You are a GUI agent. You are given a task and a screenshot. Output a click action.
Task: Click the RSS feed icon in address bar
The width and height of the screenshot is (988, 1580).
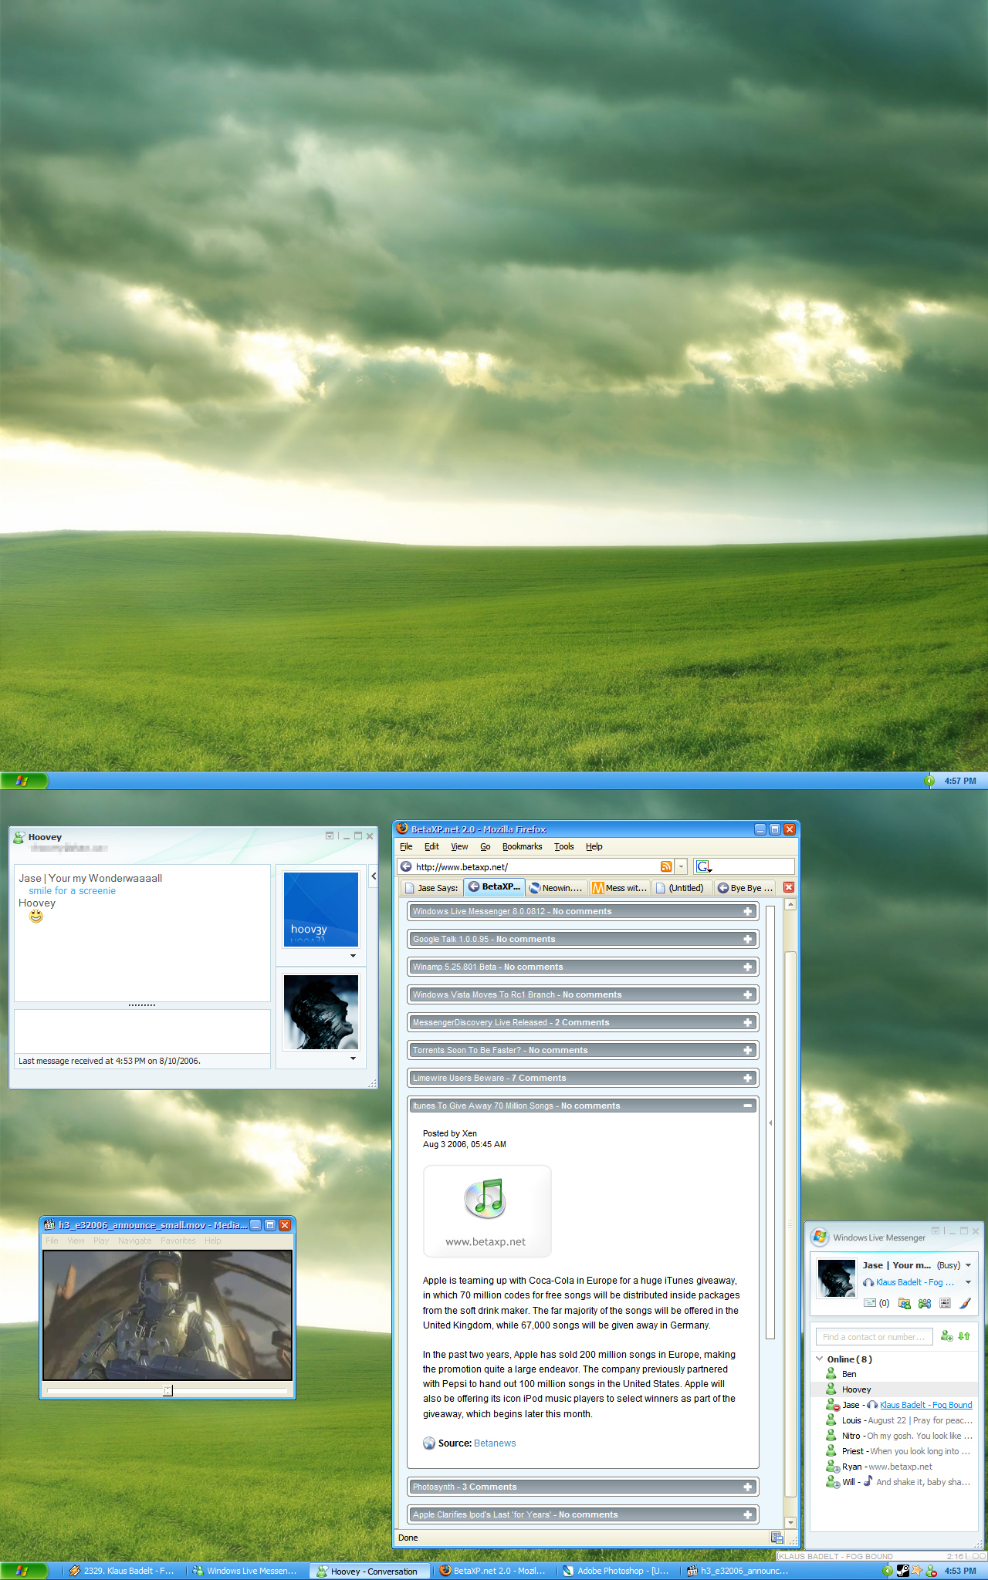665,866
